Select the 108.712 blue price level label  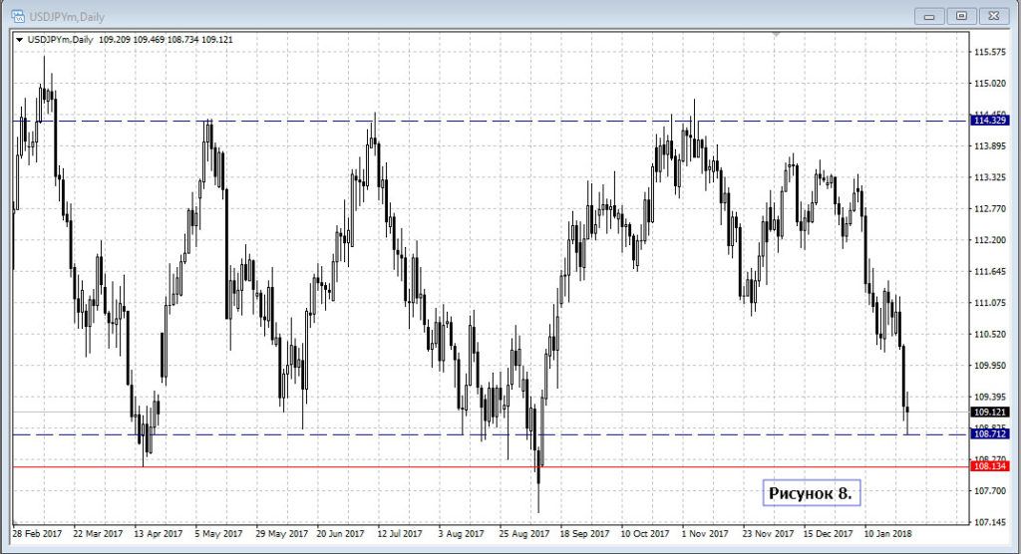click(x=988, y=434)
